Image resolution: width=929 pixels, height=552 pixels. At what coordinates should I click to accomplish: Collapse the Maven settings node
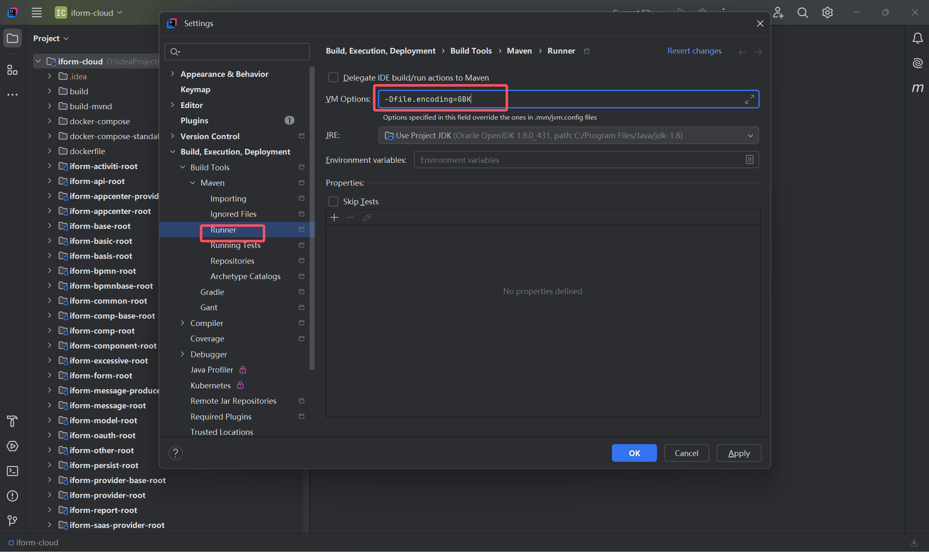[193, 183]
